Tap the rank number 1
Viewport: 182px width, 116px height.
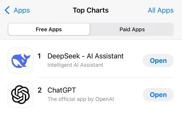click(x=39, y=56)
